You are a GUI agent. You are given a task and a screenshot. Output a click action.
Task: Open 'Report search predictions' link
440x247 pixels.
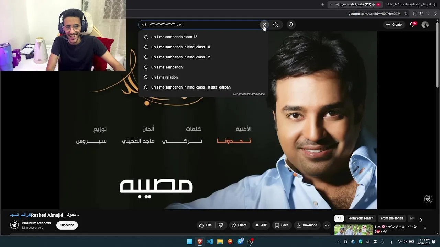249,94
